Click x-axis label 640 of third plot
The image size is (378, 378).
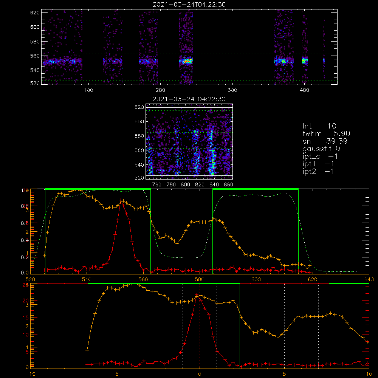[369, 279]
